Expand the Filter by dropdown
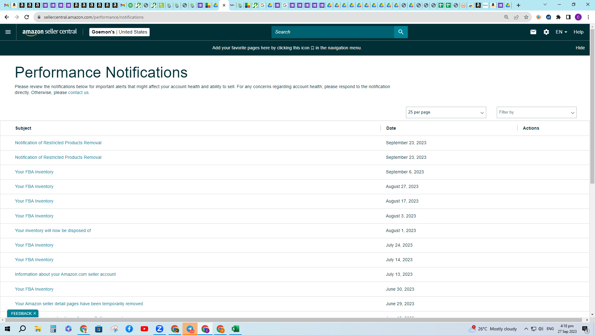 pos(536,112)
